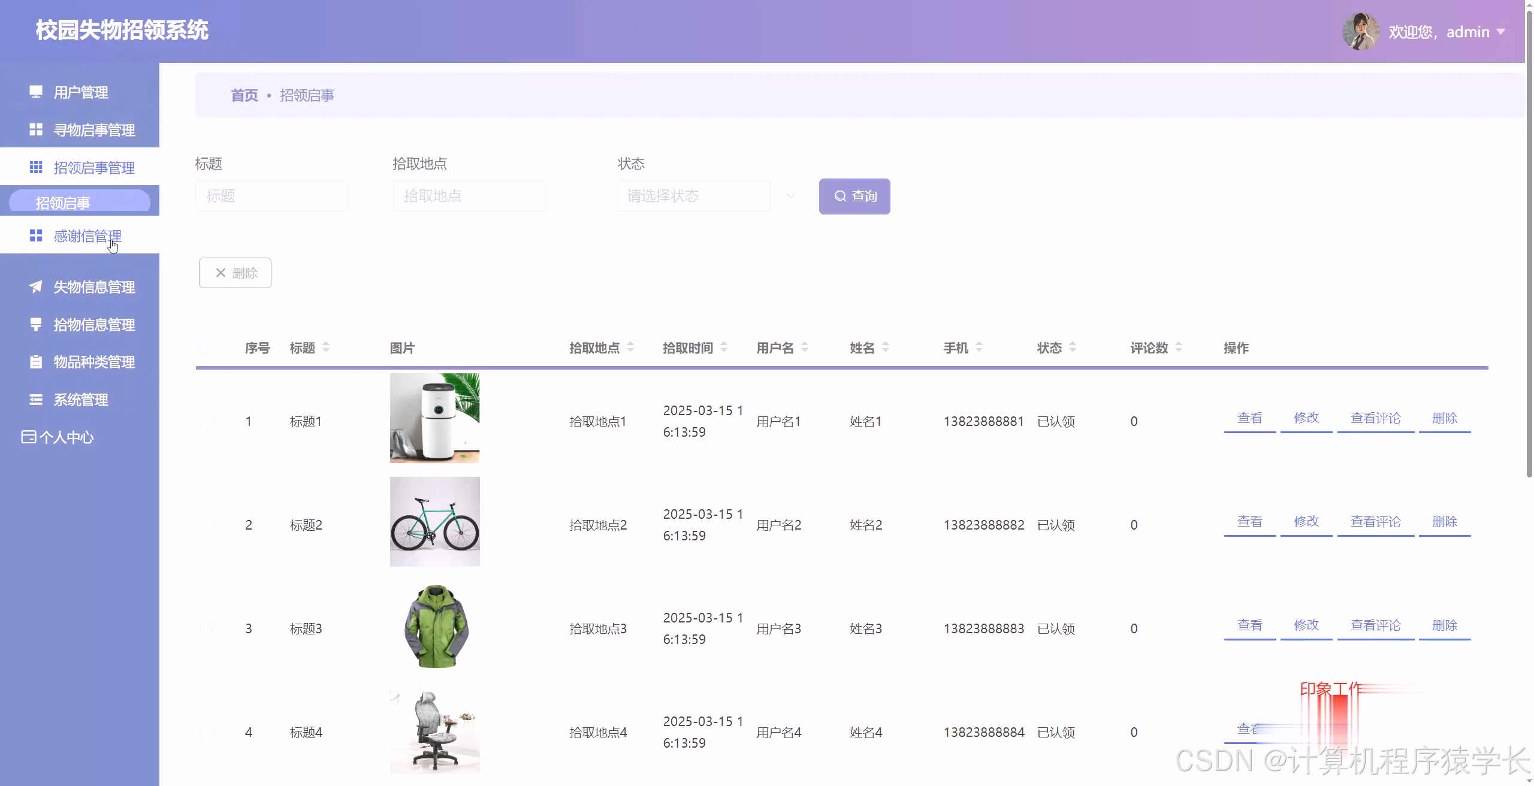Click the 寻物启事管理 grid icon
This screenshot has height=786, width=1534.
(x=35, y=129)
